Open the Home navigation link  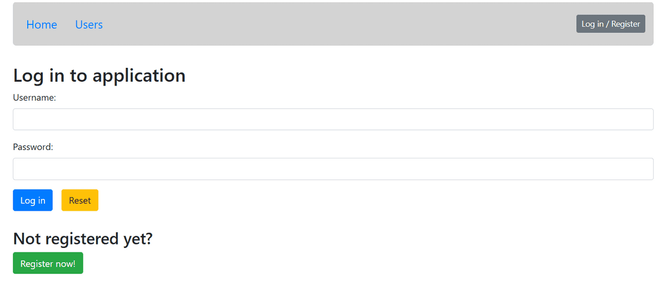[x=42, y=24]
